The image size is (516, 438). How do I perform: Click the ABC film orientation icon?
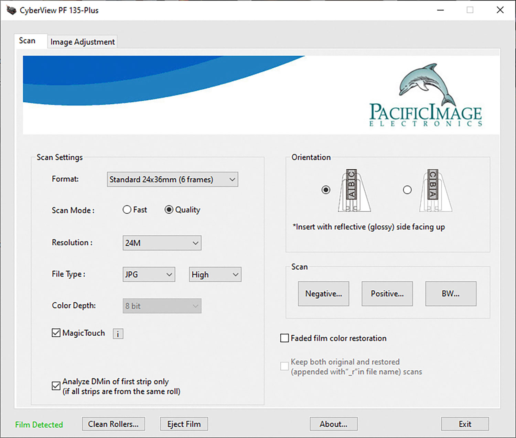(354, 190)
